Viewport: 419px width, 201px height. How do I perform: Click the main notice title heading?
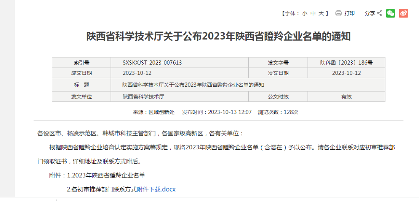click(x=219, y=37)
